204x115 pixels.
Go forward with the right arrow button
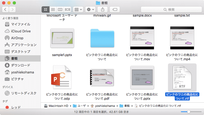point(12,9)
